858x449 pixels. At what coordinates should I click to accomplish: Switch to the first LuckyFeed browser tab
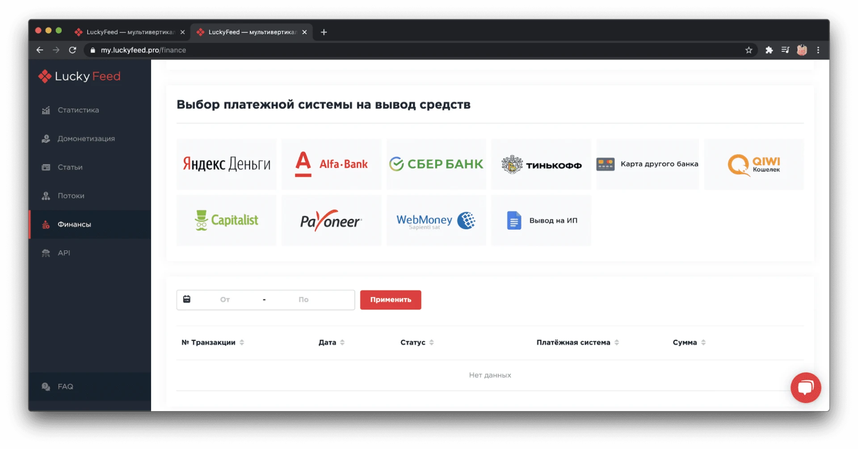coord(130,32)
